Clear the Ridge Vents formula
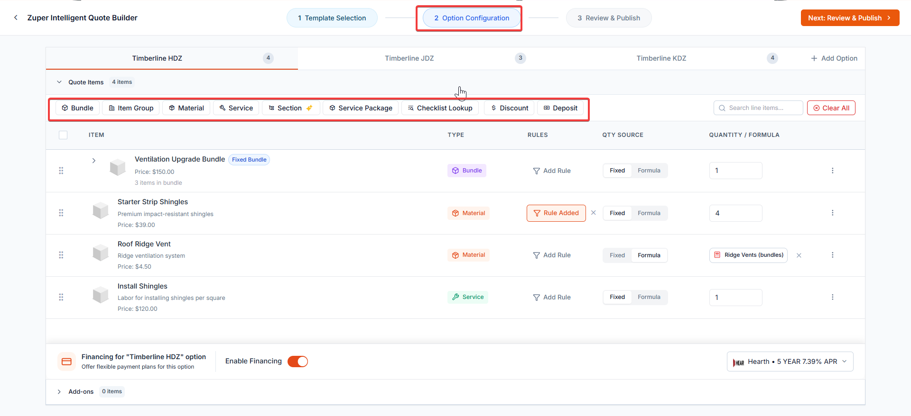Image resolution: width=911 pixels, height=416 pixels. [799, 255]
